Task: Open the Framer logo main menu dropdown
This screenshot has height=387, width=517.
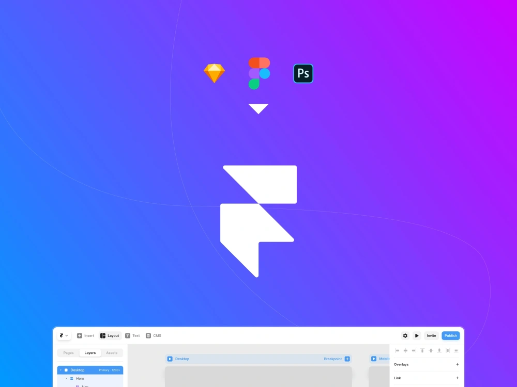Action: pyautogui.click(x=64, y=336)
